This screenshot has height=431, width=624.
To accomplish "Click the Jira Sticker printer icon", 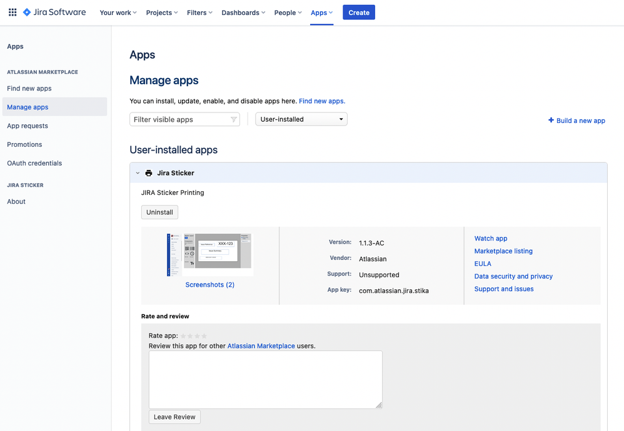I will (149, 173).
